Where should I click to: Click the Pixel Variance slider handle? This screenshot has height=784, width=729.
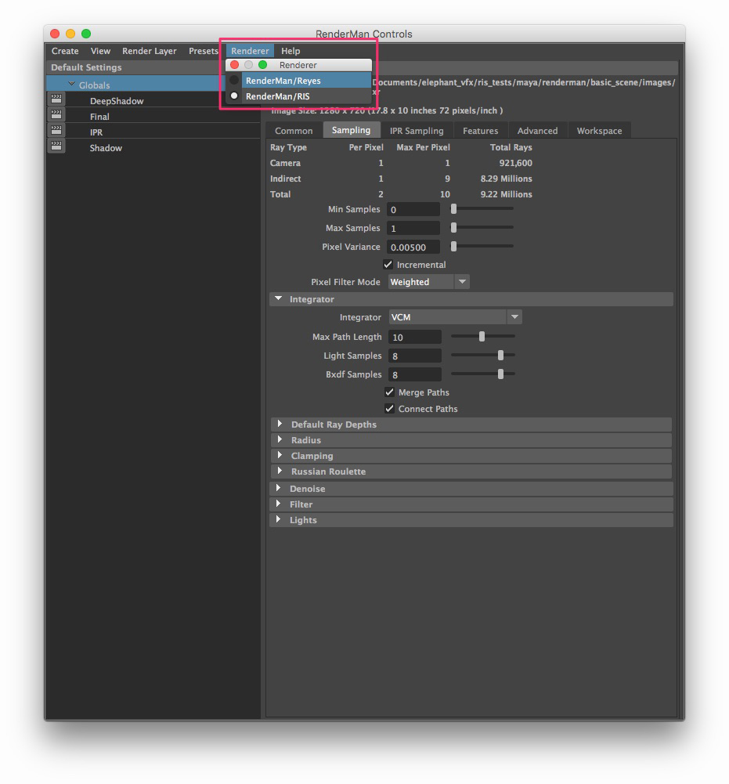pyautogui.click(x=453, y=246)
